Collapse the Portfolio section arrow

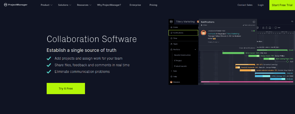(x=195, y=50)
